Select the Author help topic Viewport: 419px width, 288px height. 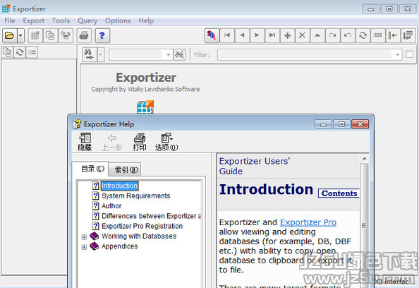111,206
